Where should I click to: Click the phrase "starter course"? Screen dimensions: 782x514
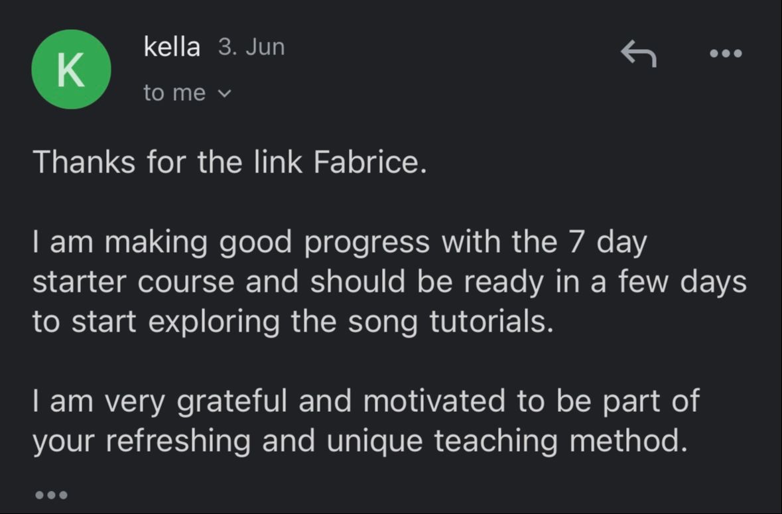click(x=133, y=283)
